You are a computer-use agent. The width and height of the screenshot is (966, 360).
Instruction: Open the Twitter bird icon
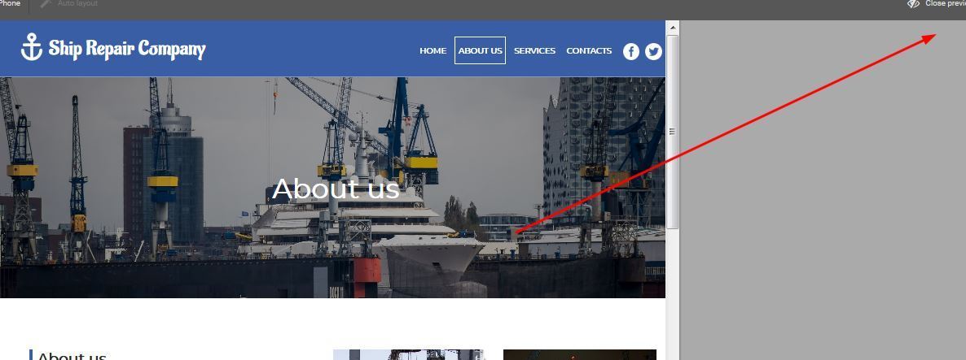pyautogui.click(x=654, y=52)
